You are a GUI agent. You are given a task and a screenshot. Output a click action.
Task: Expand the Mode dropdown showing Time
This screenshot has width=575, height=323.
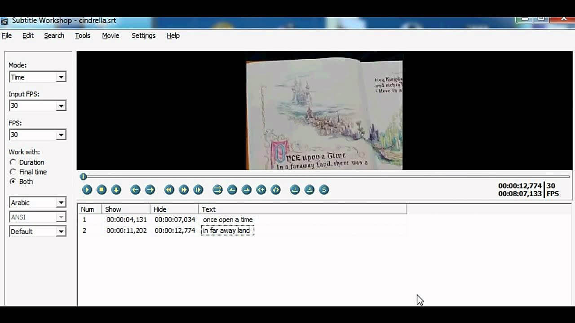(61, 77)
